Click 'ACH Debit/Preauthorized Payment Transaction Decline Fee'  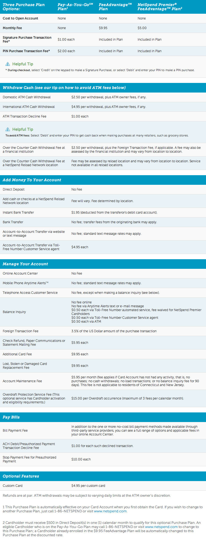click(29, 446)
